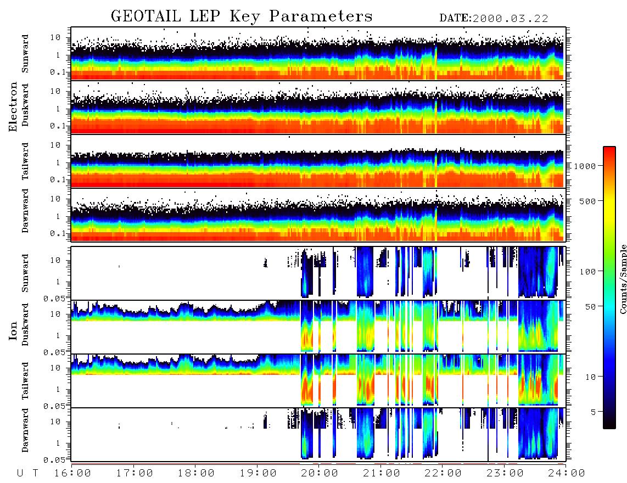Click the Ion Duskward axis label
Screen dimensions: 627x483
coord(25,324)
